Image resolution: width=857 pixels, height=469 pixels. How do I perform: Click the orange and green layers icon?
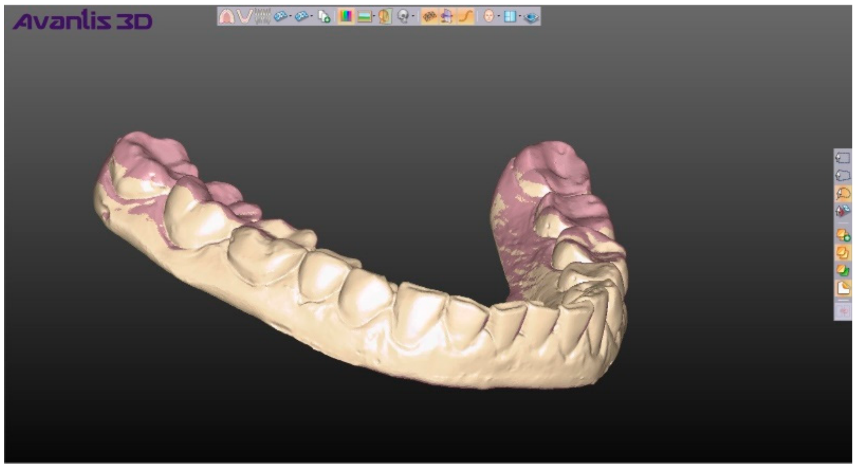(x=843, y=270)
